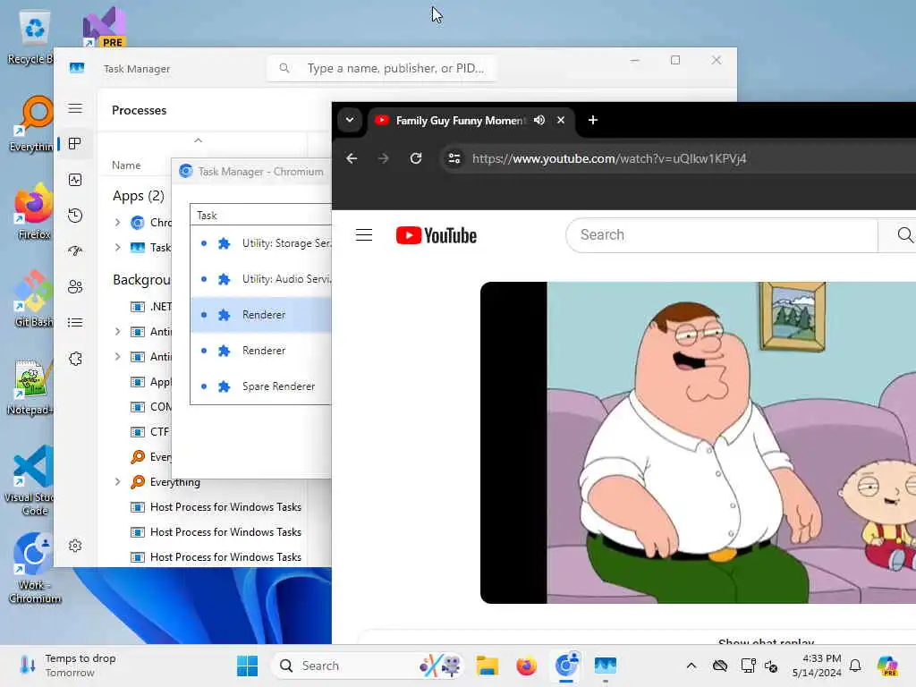View site information icon in address bar

coord(454,158)
